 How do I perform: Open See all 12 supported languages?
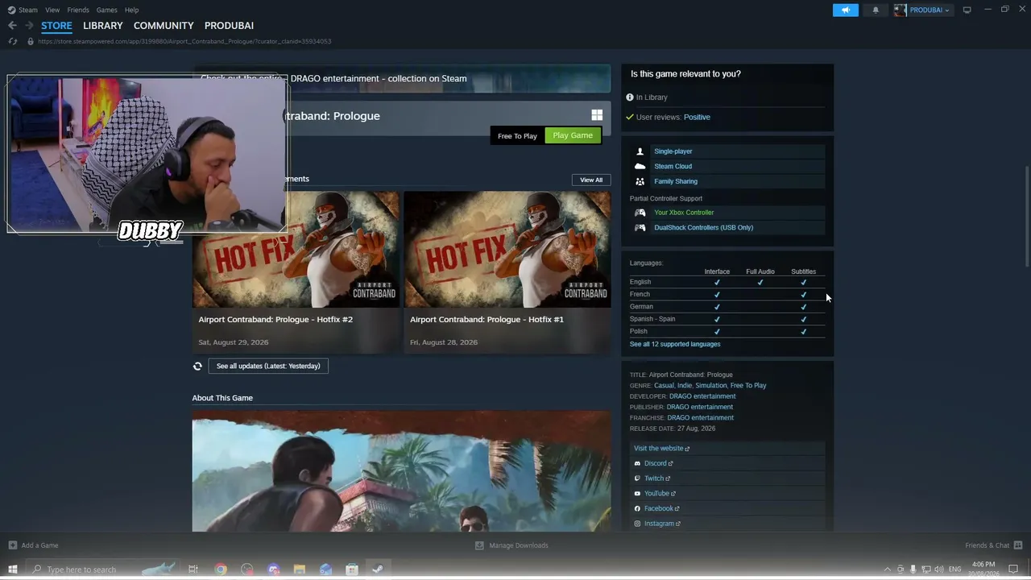(675, 345)
